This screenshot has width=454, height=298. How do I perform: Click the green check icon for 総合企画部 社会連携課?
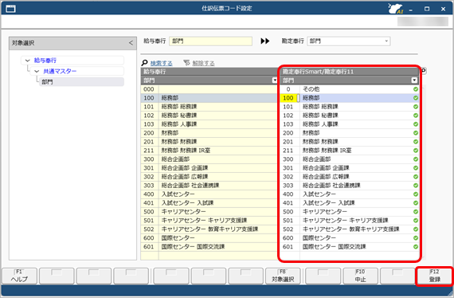pyautogui.click(x=416, y=186)
